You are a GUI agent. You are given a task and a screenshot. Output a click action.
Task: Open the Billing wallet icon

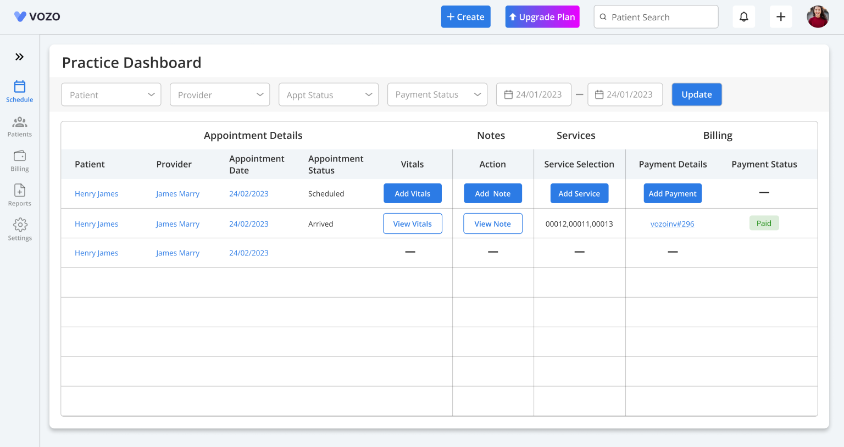(20, 156)
